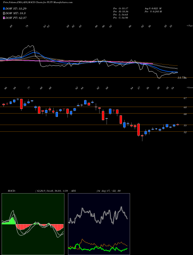
Task: Click the 'Pre V: 0.285 M' volume text
Action: coord(153,12)
